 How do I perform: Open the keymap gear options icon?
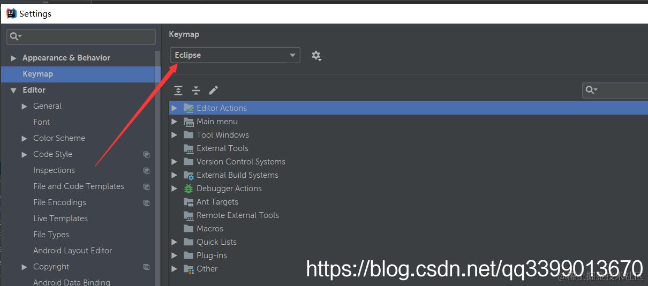pyautogui.click(x=316, y=55)
